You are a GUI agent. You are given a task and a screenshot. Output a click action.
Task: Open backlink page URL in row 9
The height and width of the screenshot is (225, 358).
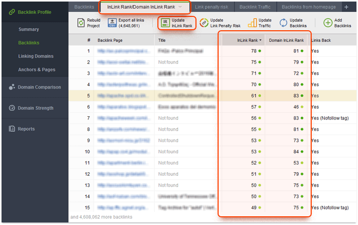pyautogui.click(x=123, y=140)
